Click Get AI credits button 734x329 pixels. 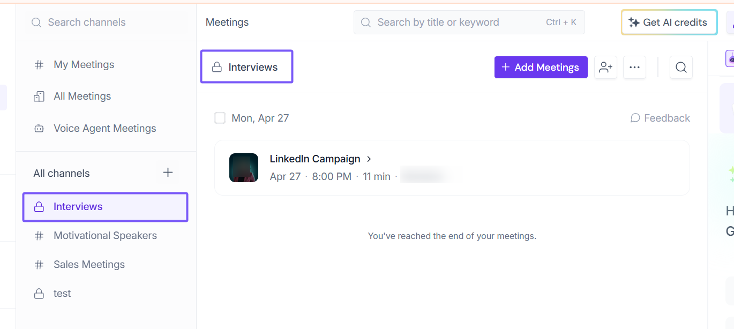pyautogui.click(x=669, y=23)
